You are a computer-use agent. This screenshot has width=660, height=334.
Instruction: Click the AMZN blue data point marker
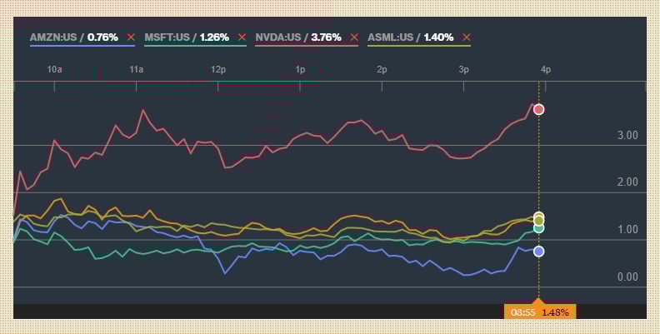click(x=539, y=252)
